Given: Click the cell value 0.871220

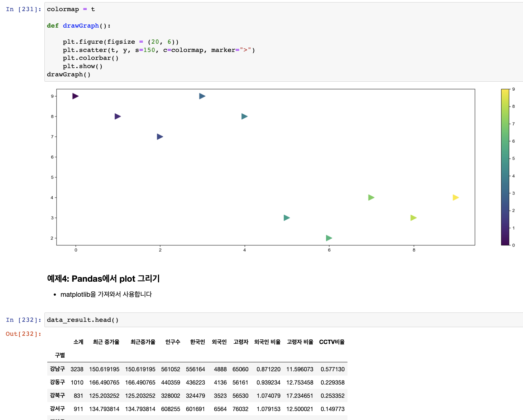Looking at the screenshot, I should pos(269,369).
